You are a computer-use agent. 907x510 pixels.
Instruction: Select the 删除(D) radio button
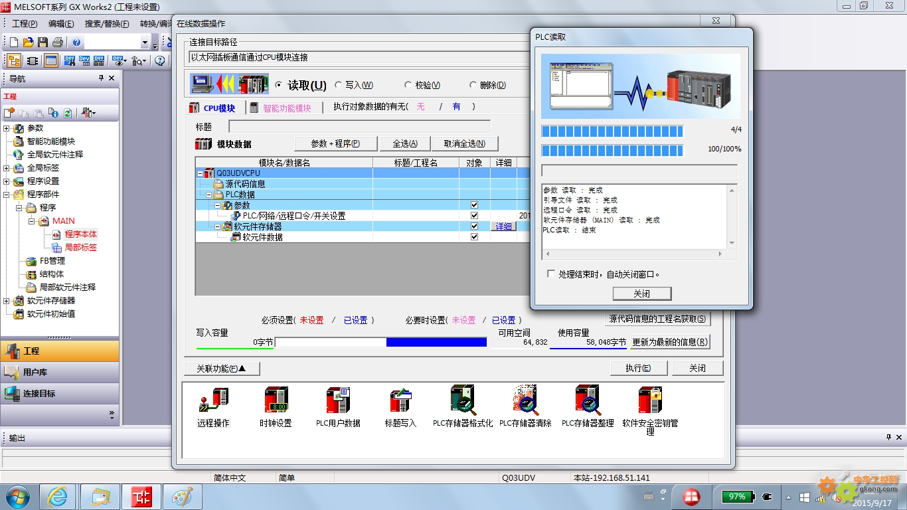(473, 85)
